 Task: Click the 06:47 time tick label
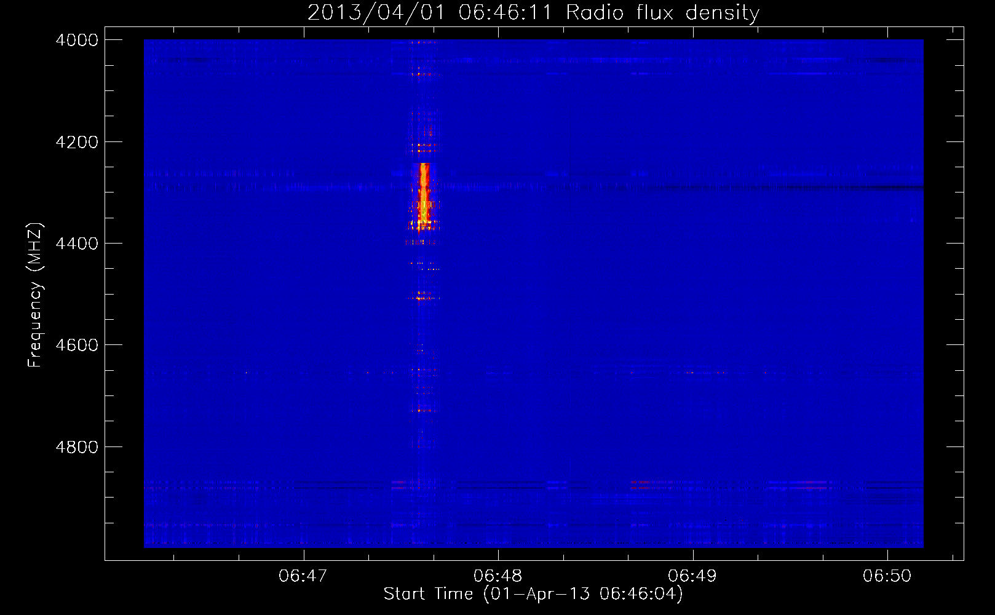303,576
